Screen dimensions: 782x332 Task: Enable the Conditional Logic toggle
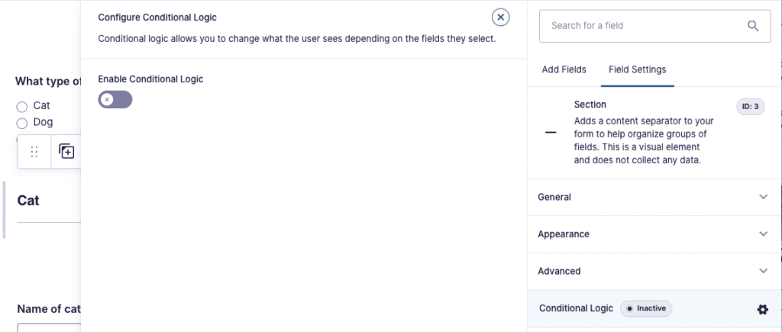pyautogui.click(x=115, y=100)
